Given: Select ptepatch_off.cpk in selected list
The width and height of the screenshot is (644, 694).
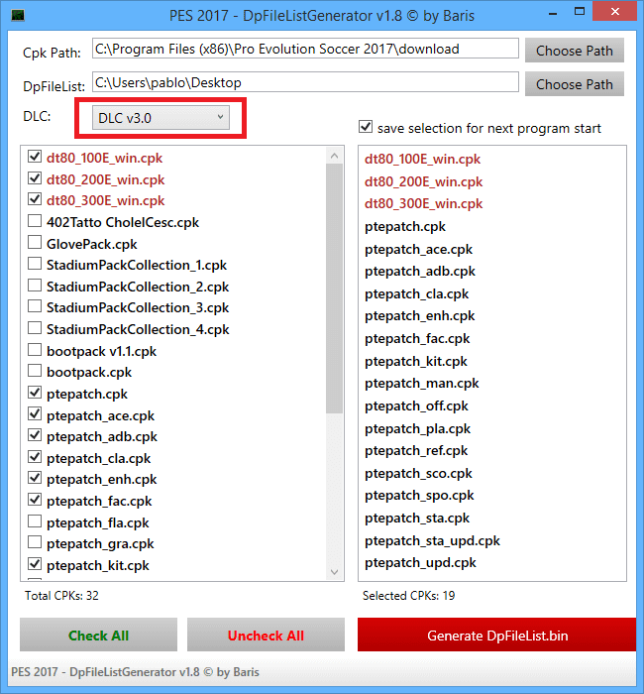Looking at the screenshot, I should pyautogui.click(x=416, y=406).
